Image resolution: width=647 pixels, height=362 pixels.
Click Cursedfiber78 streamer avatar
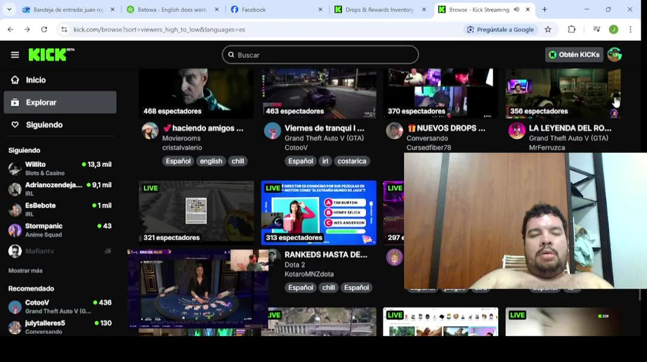point(394,131)
